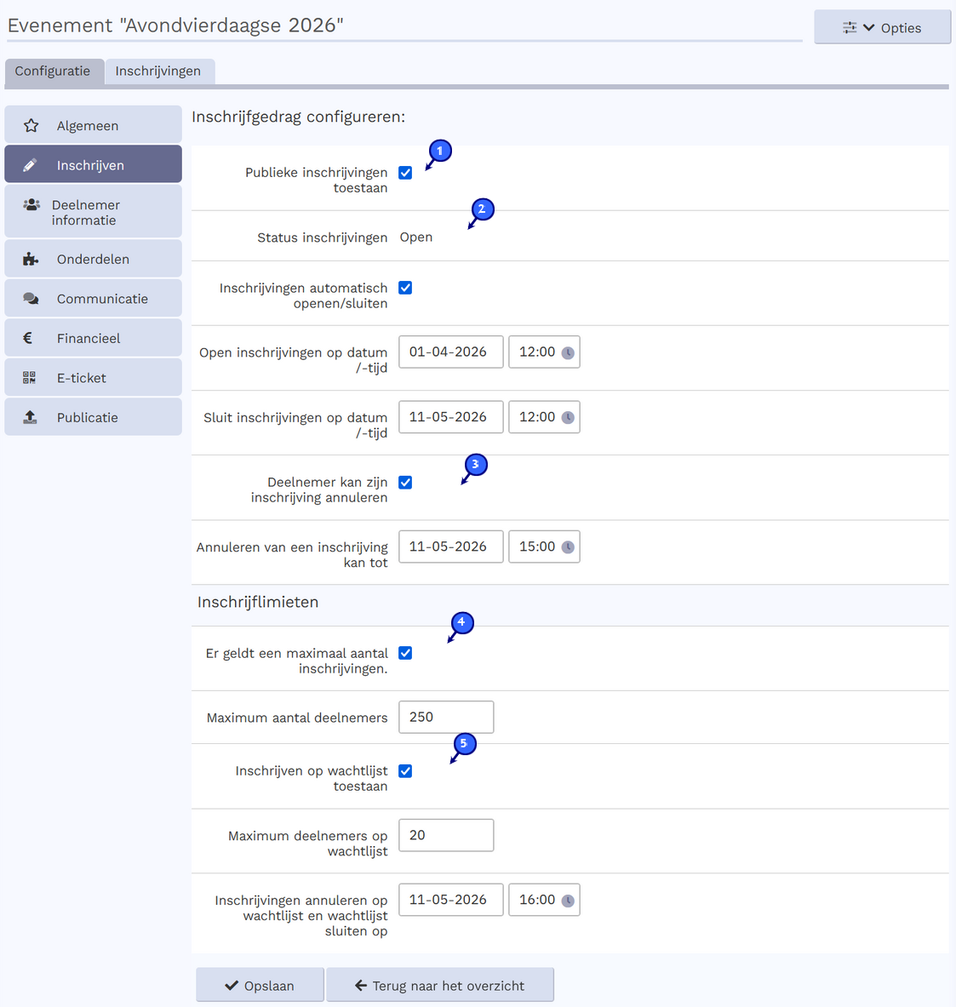The width and height of the screenshot is (956, 1007).
Task: Open the Opties dropdown menu
Action: pos(882,27)
